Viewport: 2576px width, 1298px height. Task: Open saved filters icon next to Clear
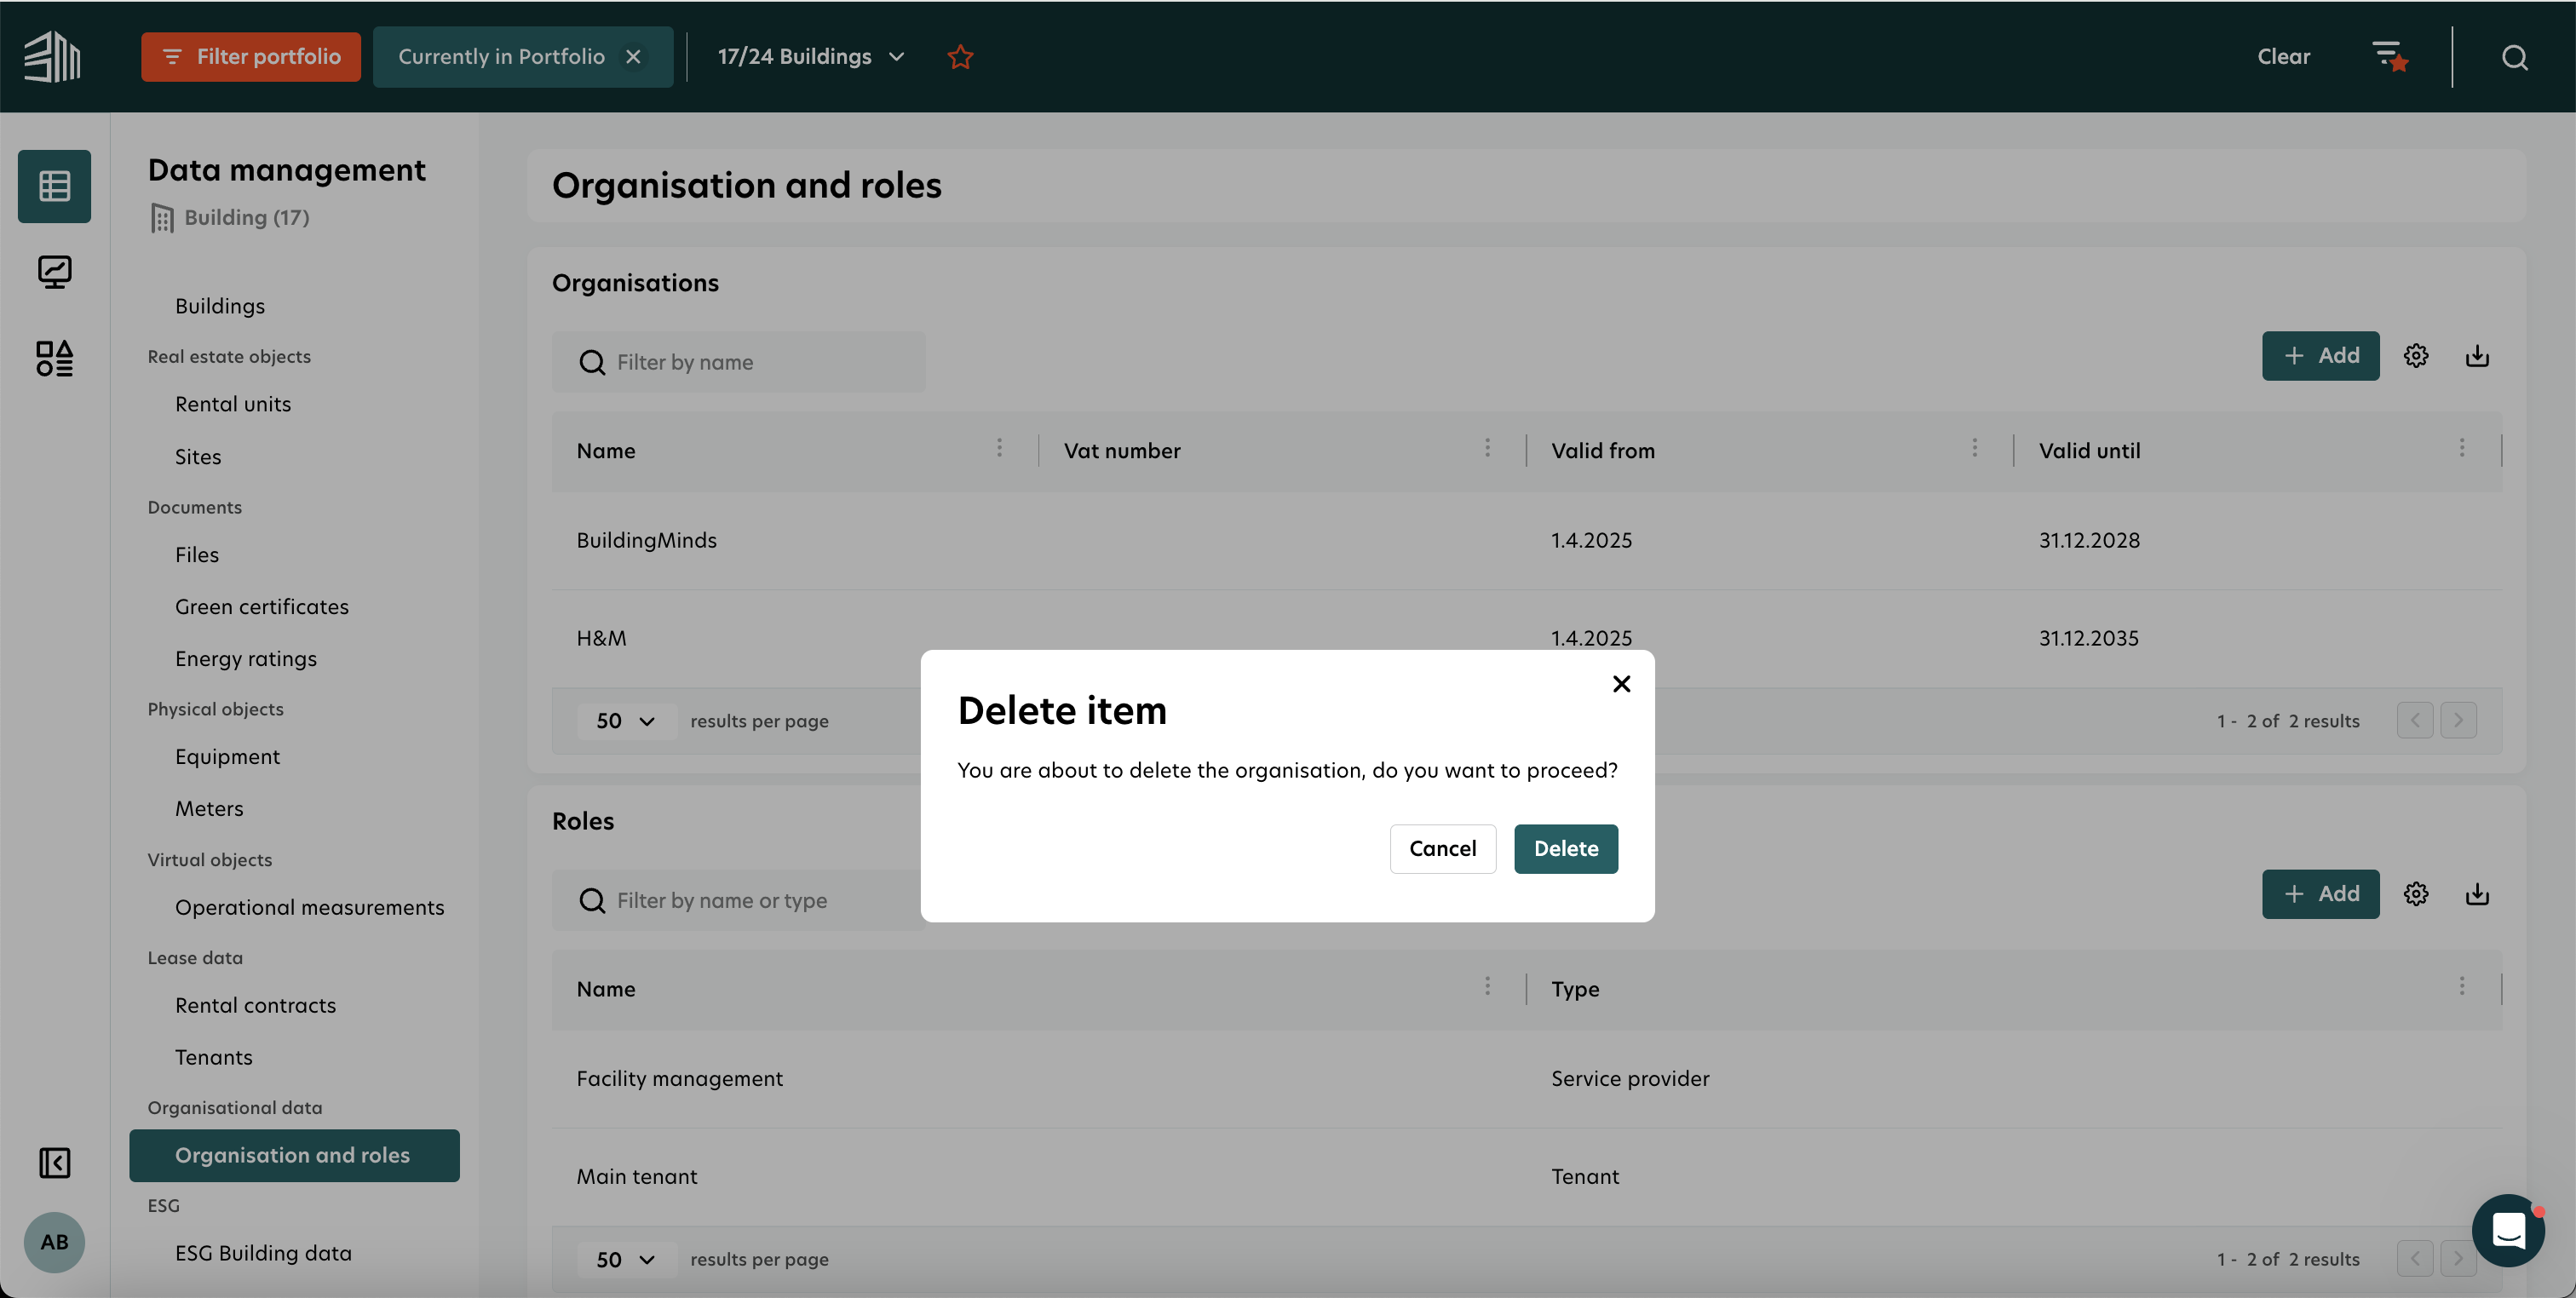pyautogui.click(x=2389, y=57)
